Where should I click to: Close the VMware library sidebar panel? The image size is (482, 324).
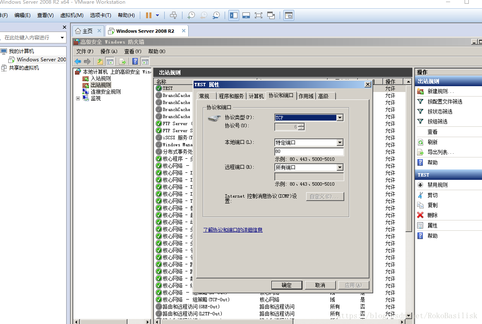tap(64, 27)
